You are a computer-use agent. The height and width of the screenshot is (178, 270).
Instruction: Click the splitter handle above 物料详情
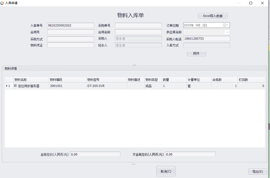(x=134, y=65)
